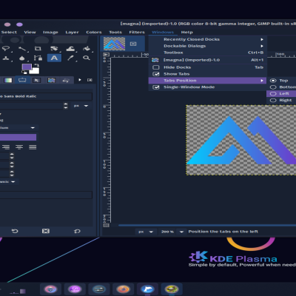Click the ruler origin corner icon
Screen dimensions: 296x296
click(106, 55)
